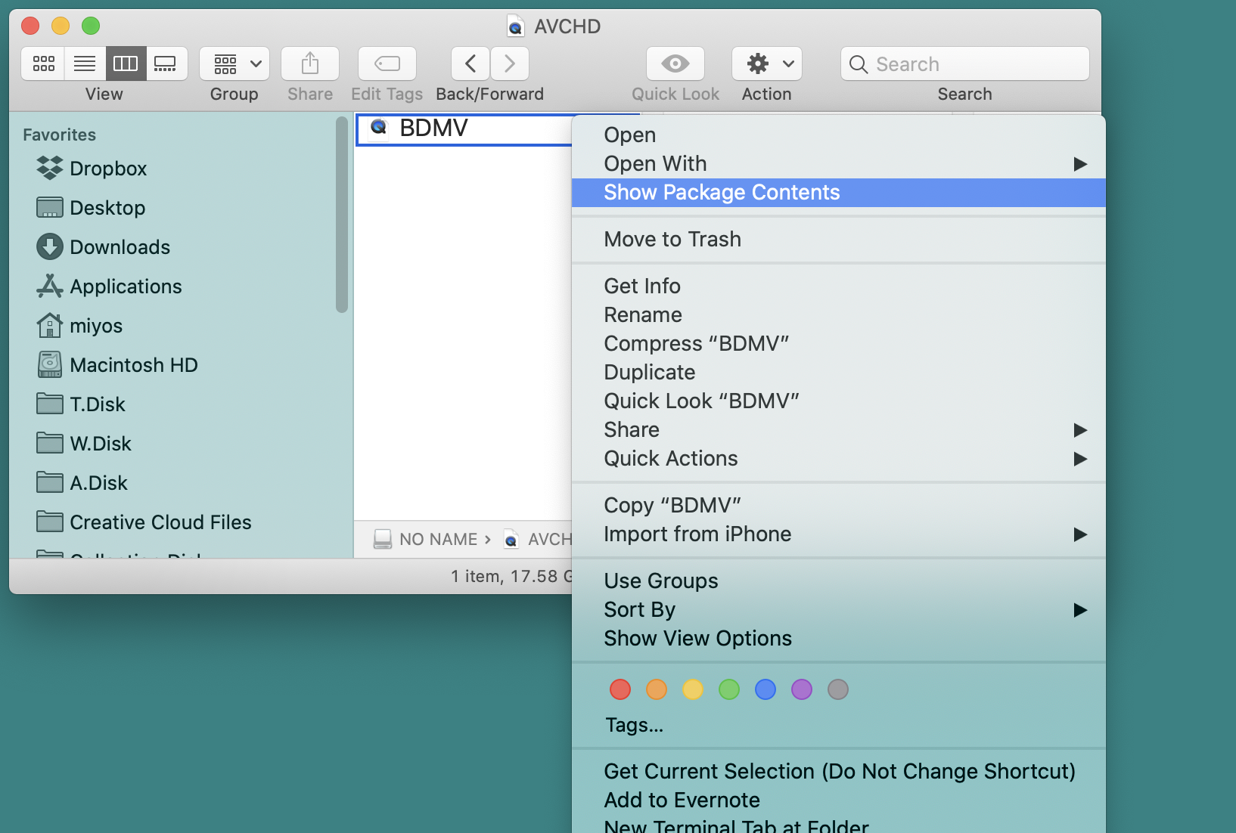Select Move to Trash from context menu

pos(672,240)
